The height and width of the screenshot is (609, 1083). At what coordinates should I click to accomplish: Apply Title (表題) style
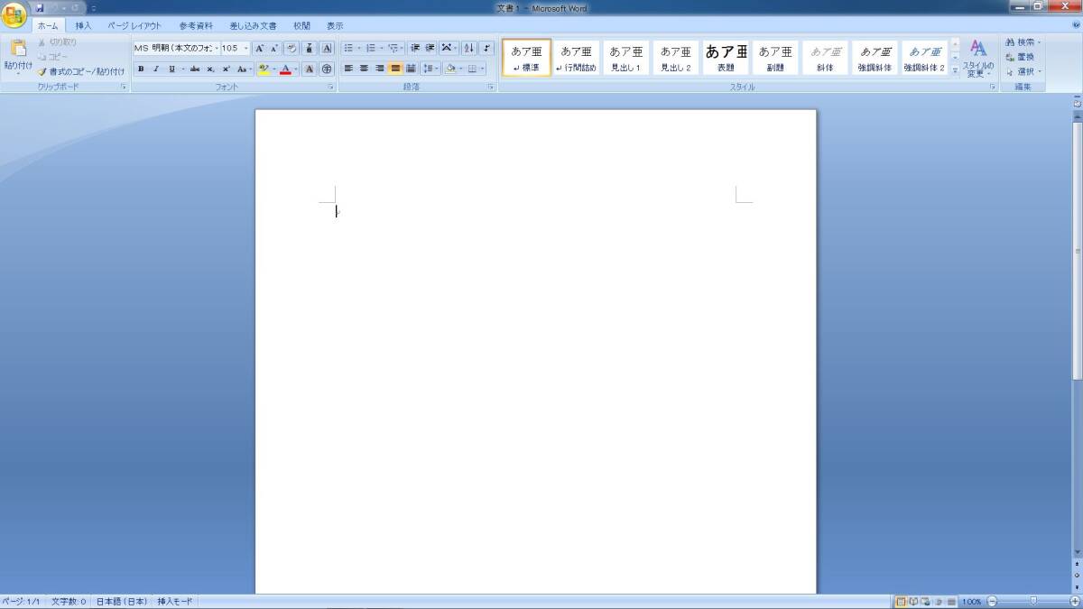[x=726, y=58]
